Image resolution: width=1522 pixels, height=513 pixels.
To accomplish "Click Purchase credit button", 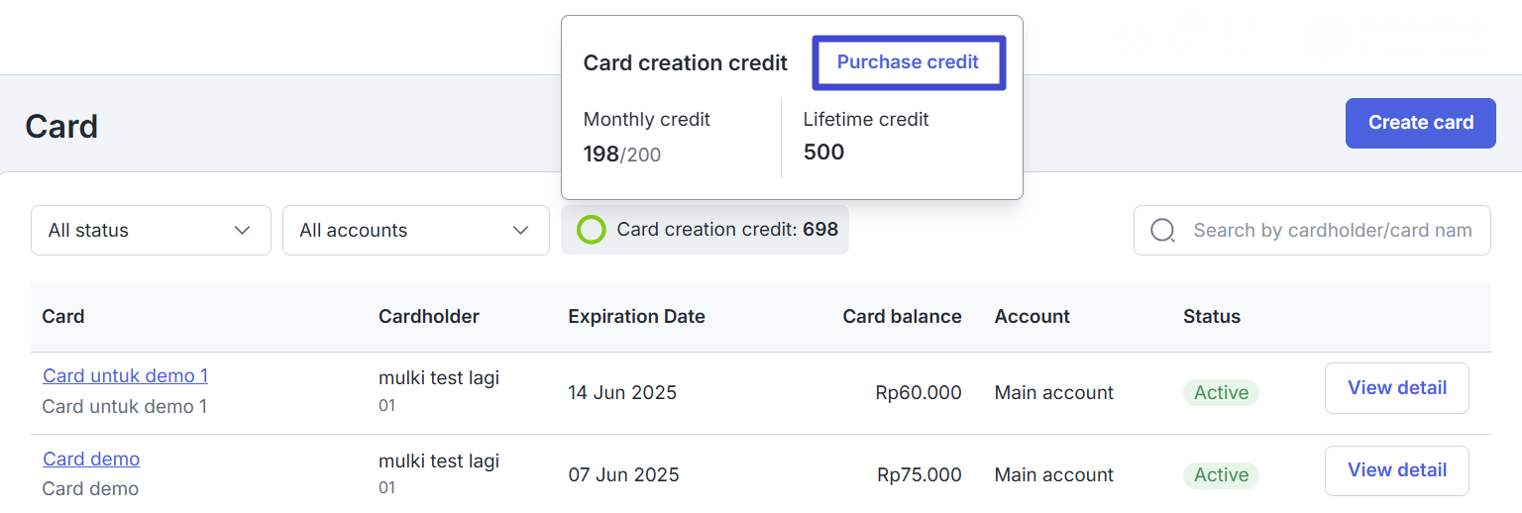I will (x=909, y=62).
